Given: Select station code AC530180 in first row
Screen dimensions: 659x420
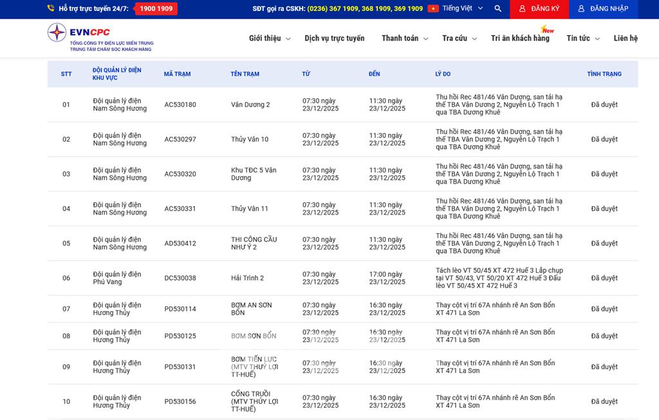Looking at the screenshot, I should point(180,105).
